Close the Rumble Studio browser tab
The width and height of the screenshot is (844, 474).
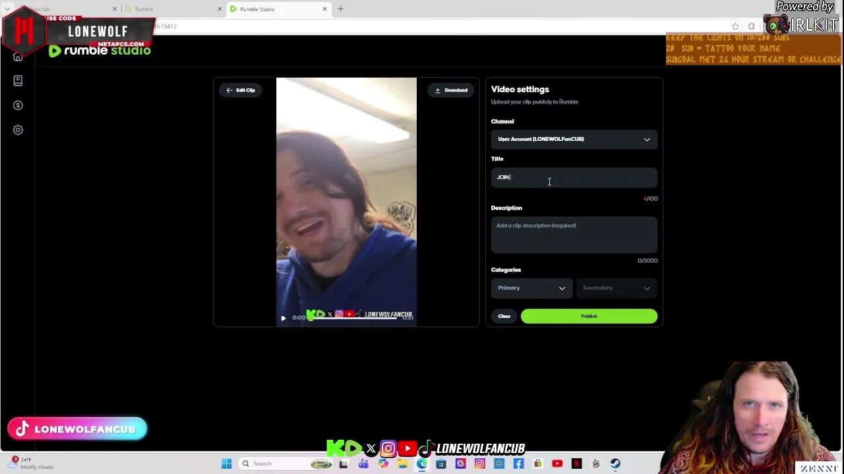[x=324, y=9]
